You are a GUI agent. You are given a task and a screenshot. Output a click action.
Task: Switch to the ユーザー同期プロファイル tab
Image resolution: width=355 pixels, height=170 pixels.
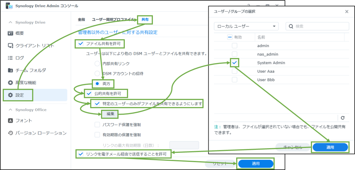tap(113, 20)
